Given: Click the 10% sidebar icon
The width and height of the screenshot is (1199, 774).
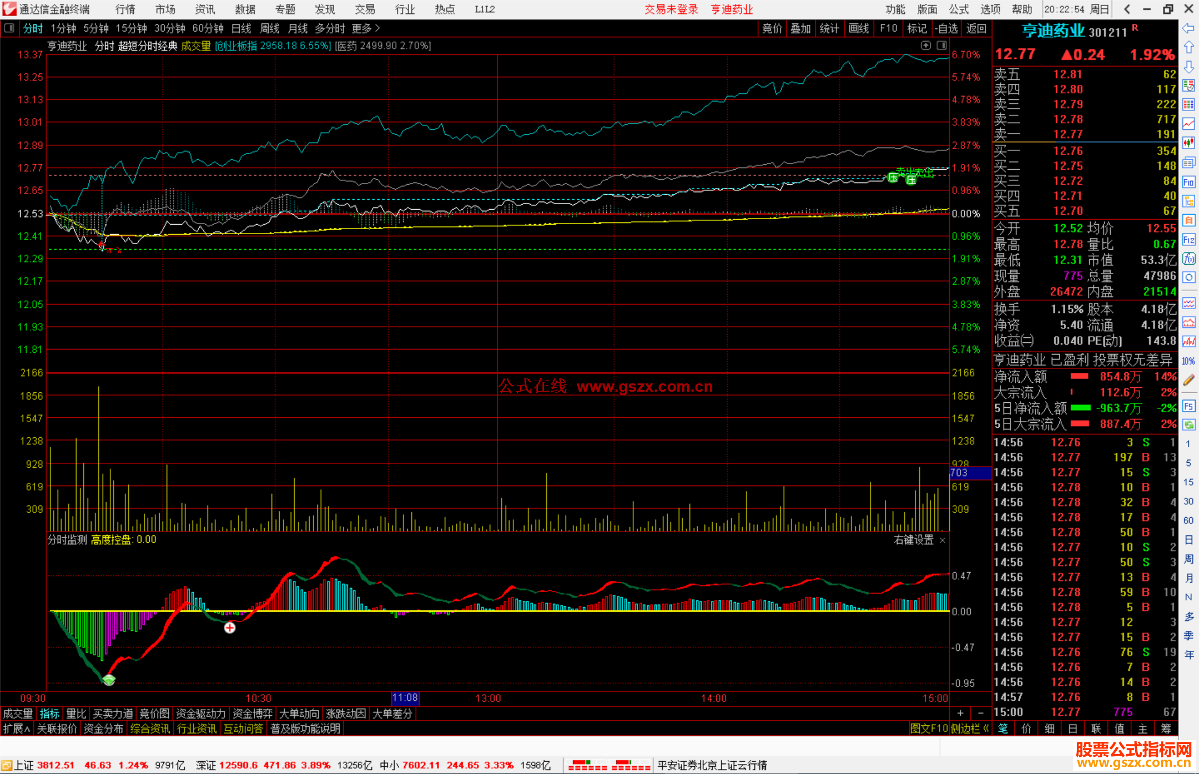Looking at the screenshot, I should 1188,361.
